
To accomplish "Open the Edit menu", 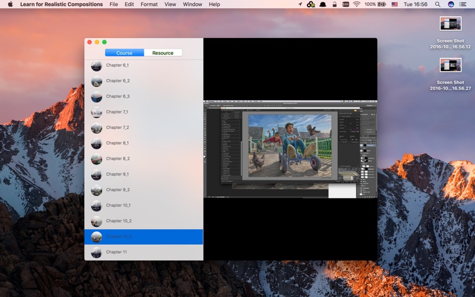I will pos(129,4).
